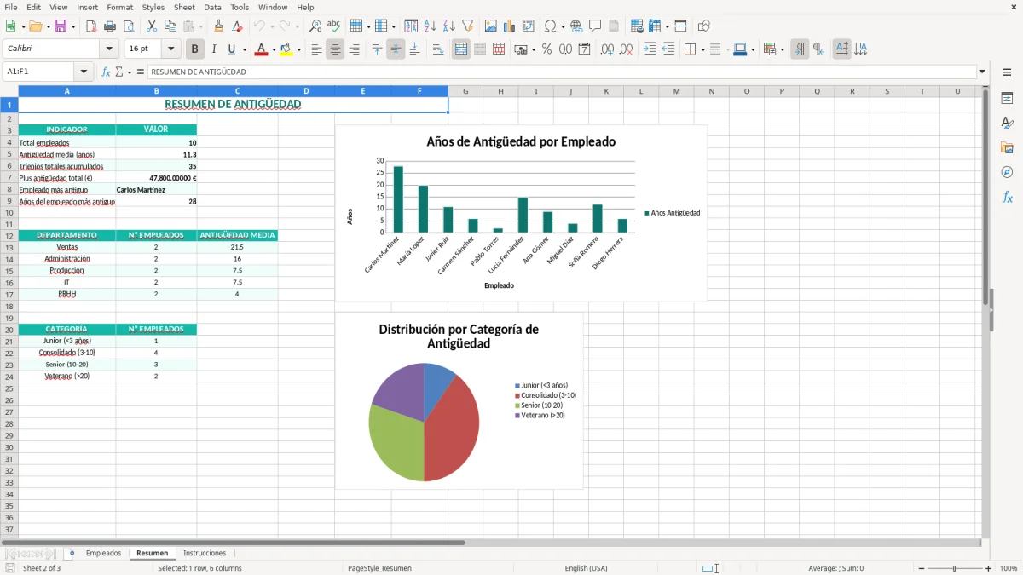Toggle Center Vertically alignment
1023x575 pixels.
(x=396, y=49)
